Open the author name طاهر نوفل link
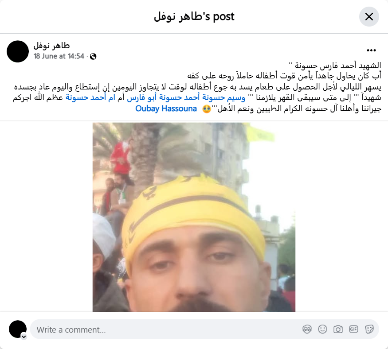 (x=51, y=46)
